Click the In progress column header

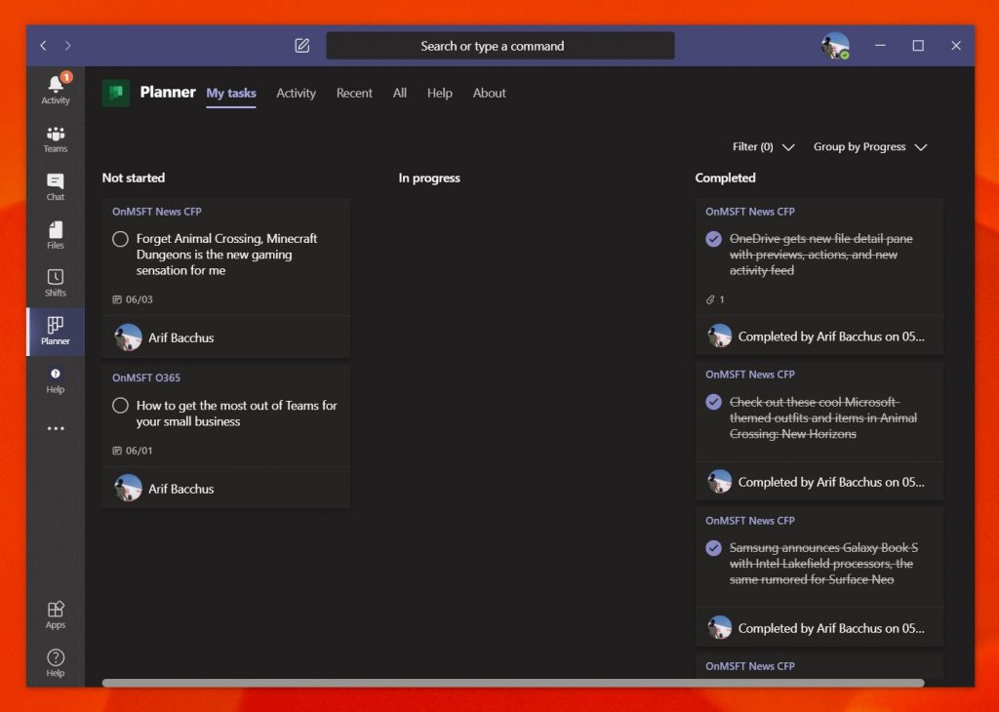pos(429,178)
